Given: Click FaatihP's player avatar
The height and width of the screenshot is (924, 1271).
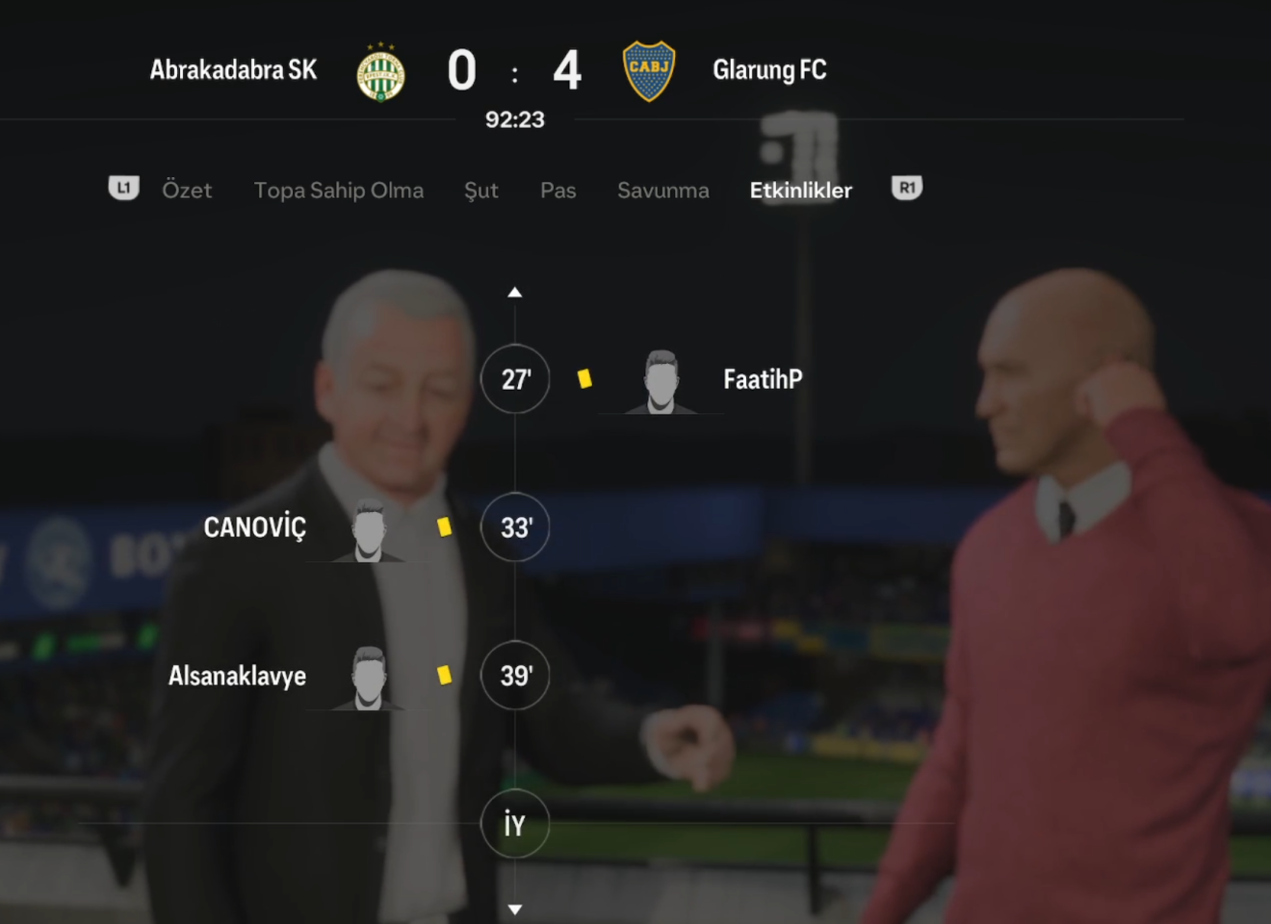Looking at the screenshot, I should [x=661, y=382].
